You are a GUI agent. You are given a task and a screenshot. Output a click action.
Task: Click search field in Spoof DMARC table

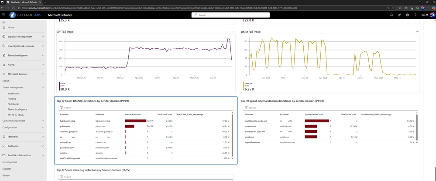point(146,107)
